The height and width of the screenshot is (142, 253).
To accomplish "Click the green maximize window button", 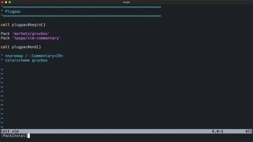I will pyautogui.click(x=9, y=2).
